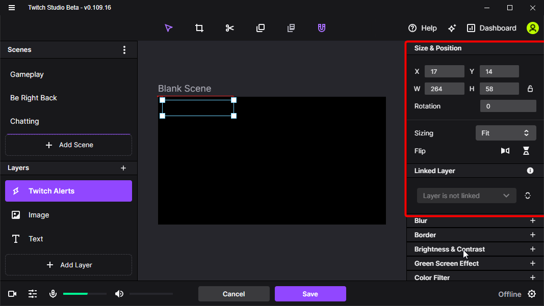Image resolution: width=544 pixels, height=306 pixels.
Task: Click the webcam icon in the status bar
Action: (12, 294)
